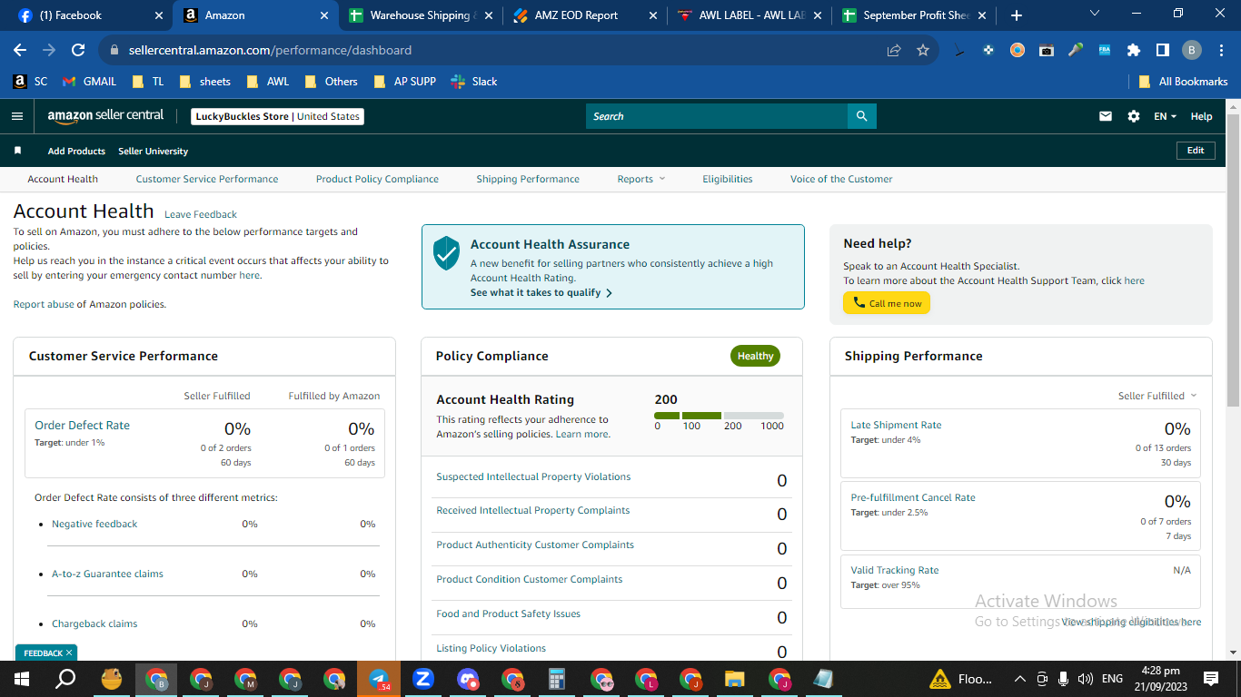Open File Explorer from the taskbar
1241x697 pixels.
click(x=735, y=679)
